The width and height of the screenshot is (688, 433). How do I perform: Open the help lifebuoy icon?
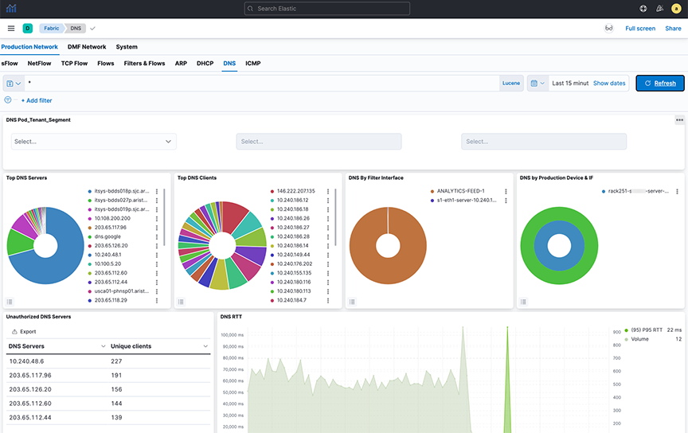643,8
